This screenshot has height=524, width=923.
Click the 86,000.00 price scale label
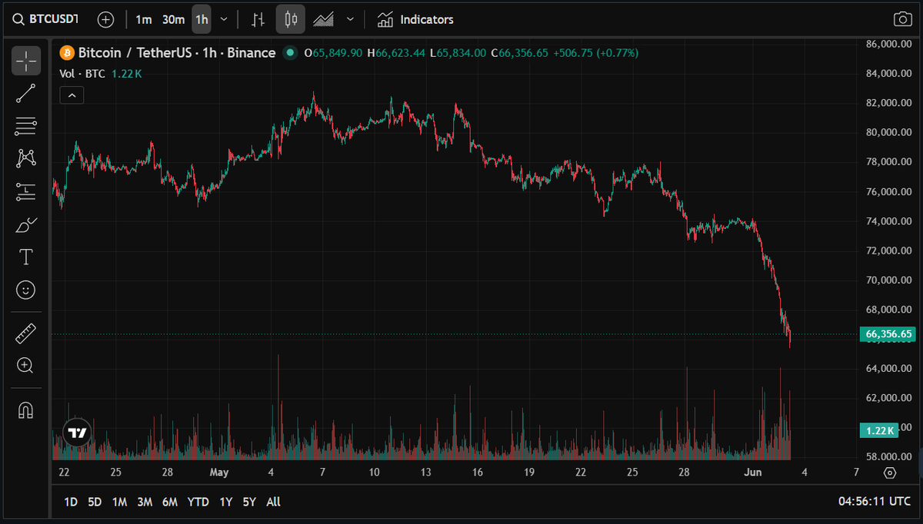pos(891,45)
